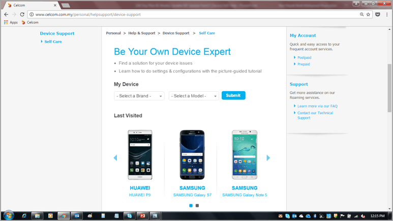The width and height of the screenshot is (393, 221).
Task: Click the Pocket extension icon
Action: point(378,15)
